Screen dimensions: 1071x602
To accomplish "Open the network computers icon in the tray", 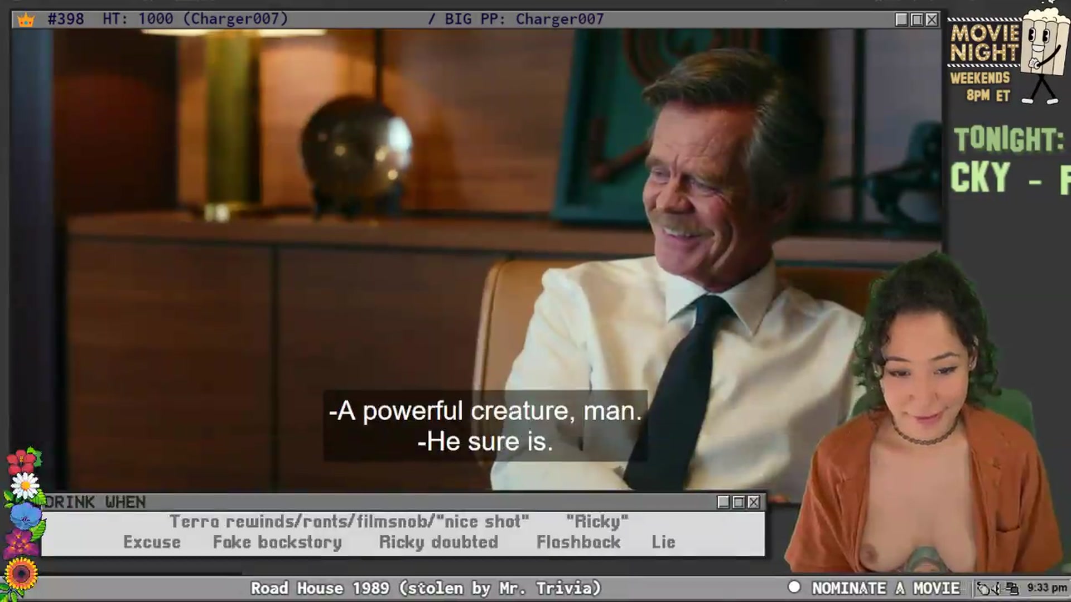I will click(x=1012, y=588).
